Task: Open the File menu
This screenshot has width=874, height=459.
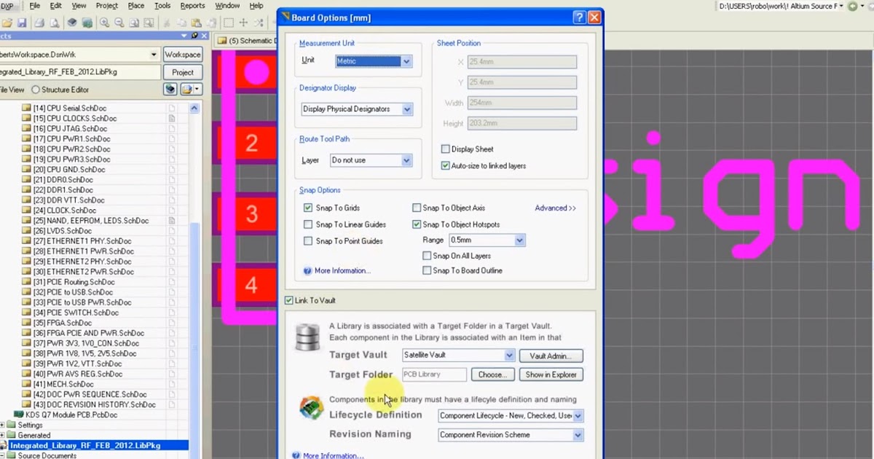Action: (x=34, y=6)
